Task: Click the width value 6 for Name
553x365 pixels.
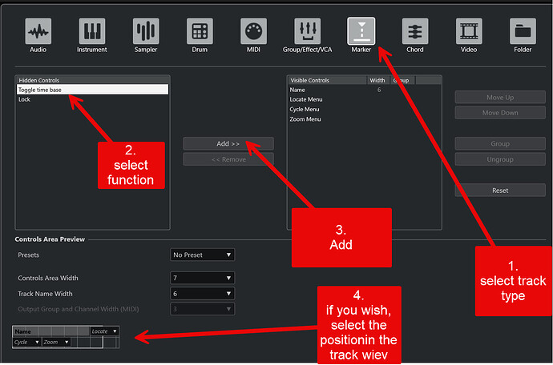Action: pos(379,90)
